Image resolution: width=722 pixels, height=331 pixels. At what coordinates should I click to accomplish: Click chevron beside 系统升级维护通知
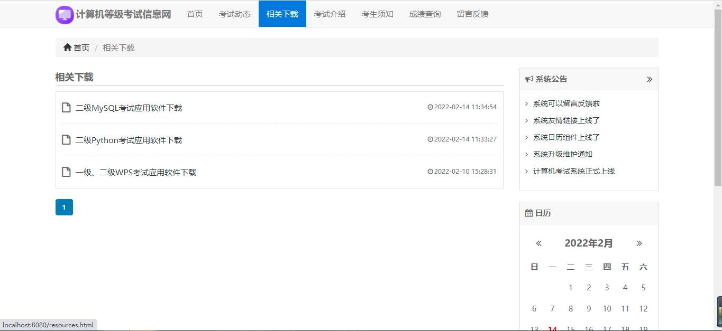point(527,154)
